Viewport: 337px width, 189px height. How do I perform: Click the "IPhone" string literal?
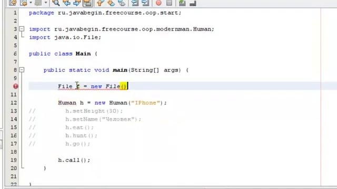pyautogui.click(x=145, y=103)
